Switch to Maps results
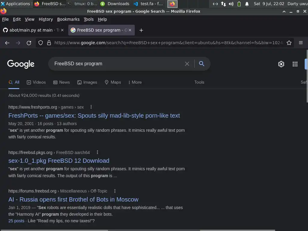 pos(113,82)
